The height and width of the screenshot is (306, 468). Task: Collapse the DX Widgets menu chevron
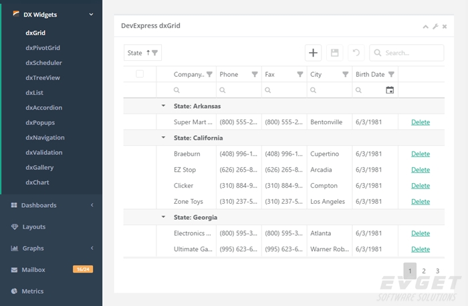pyautogui.click(x=91, y=14)
